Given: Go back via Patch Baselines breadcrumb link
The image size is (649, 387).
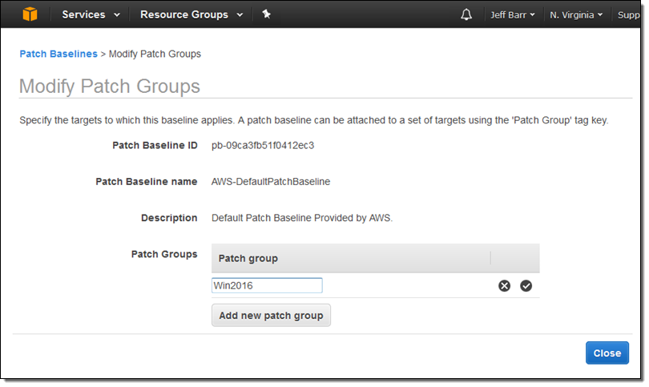Looking at the screenshot, I should [x=58, y=54].
